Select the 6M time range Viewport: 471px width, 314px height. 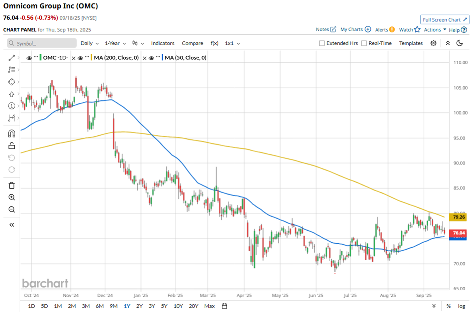[99, 306]
